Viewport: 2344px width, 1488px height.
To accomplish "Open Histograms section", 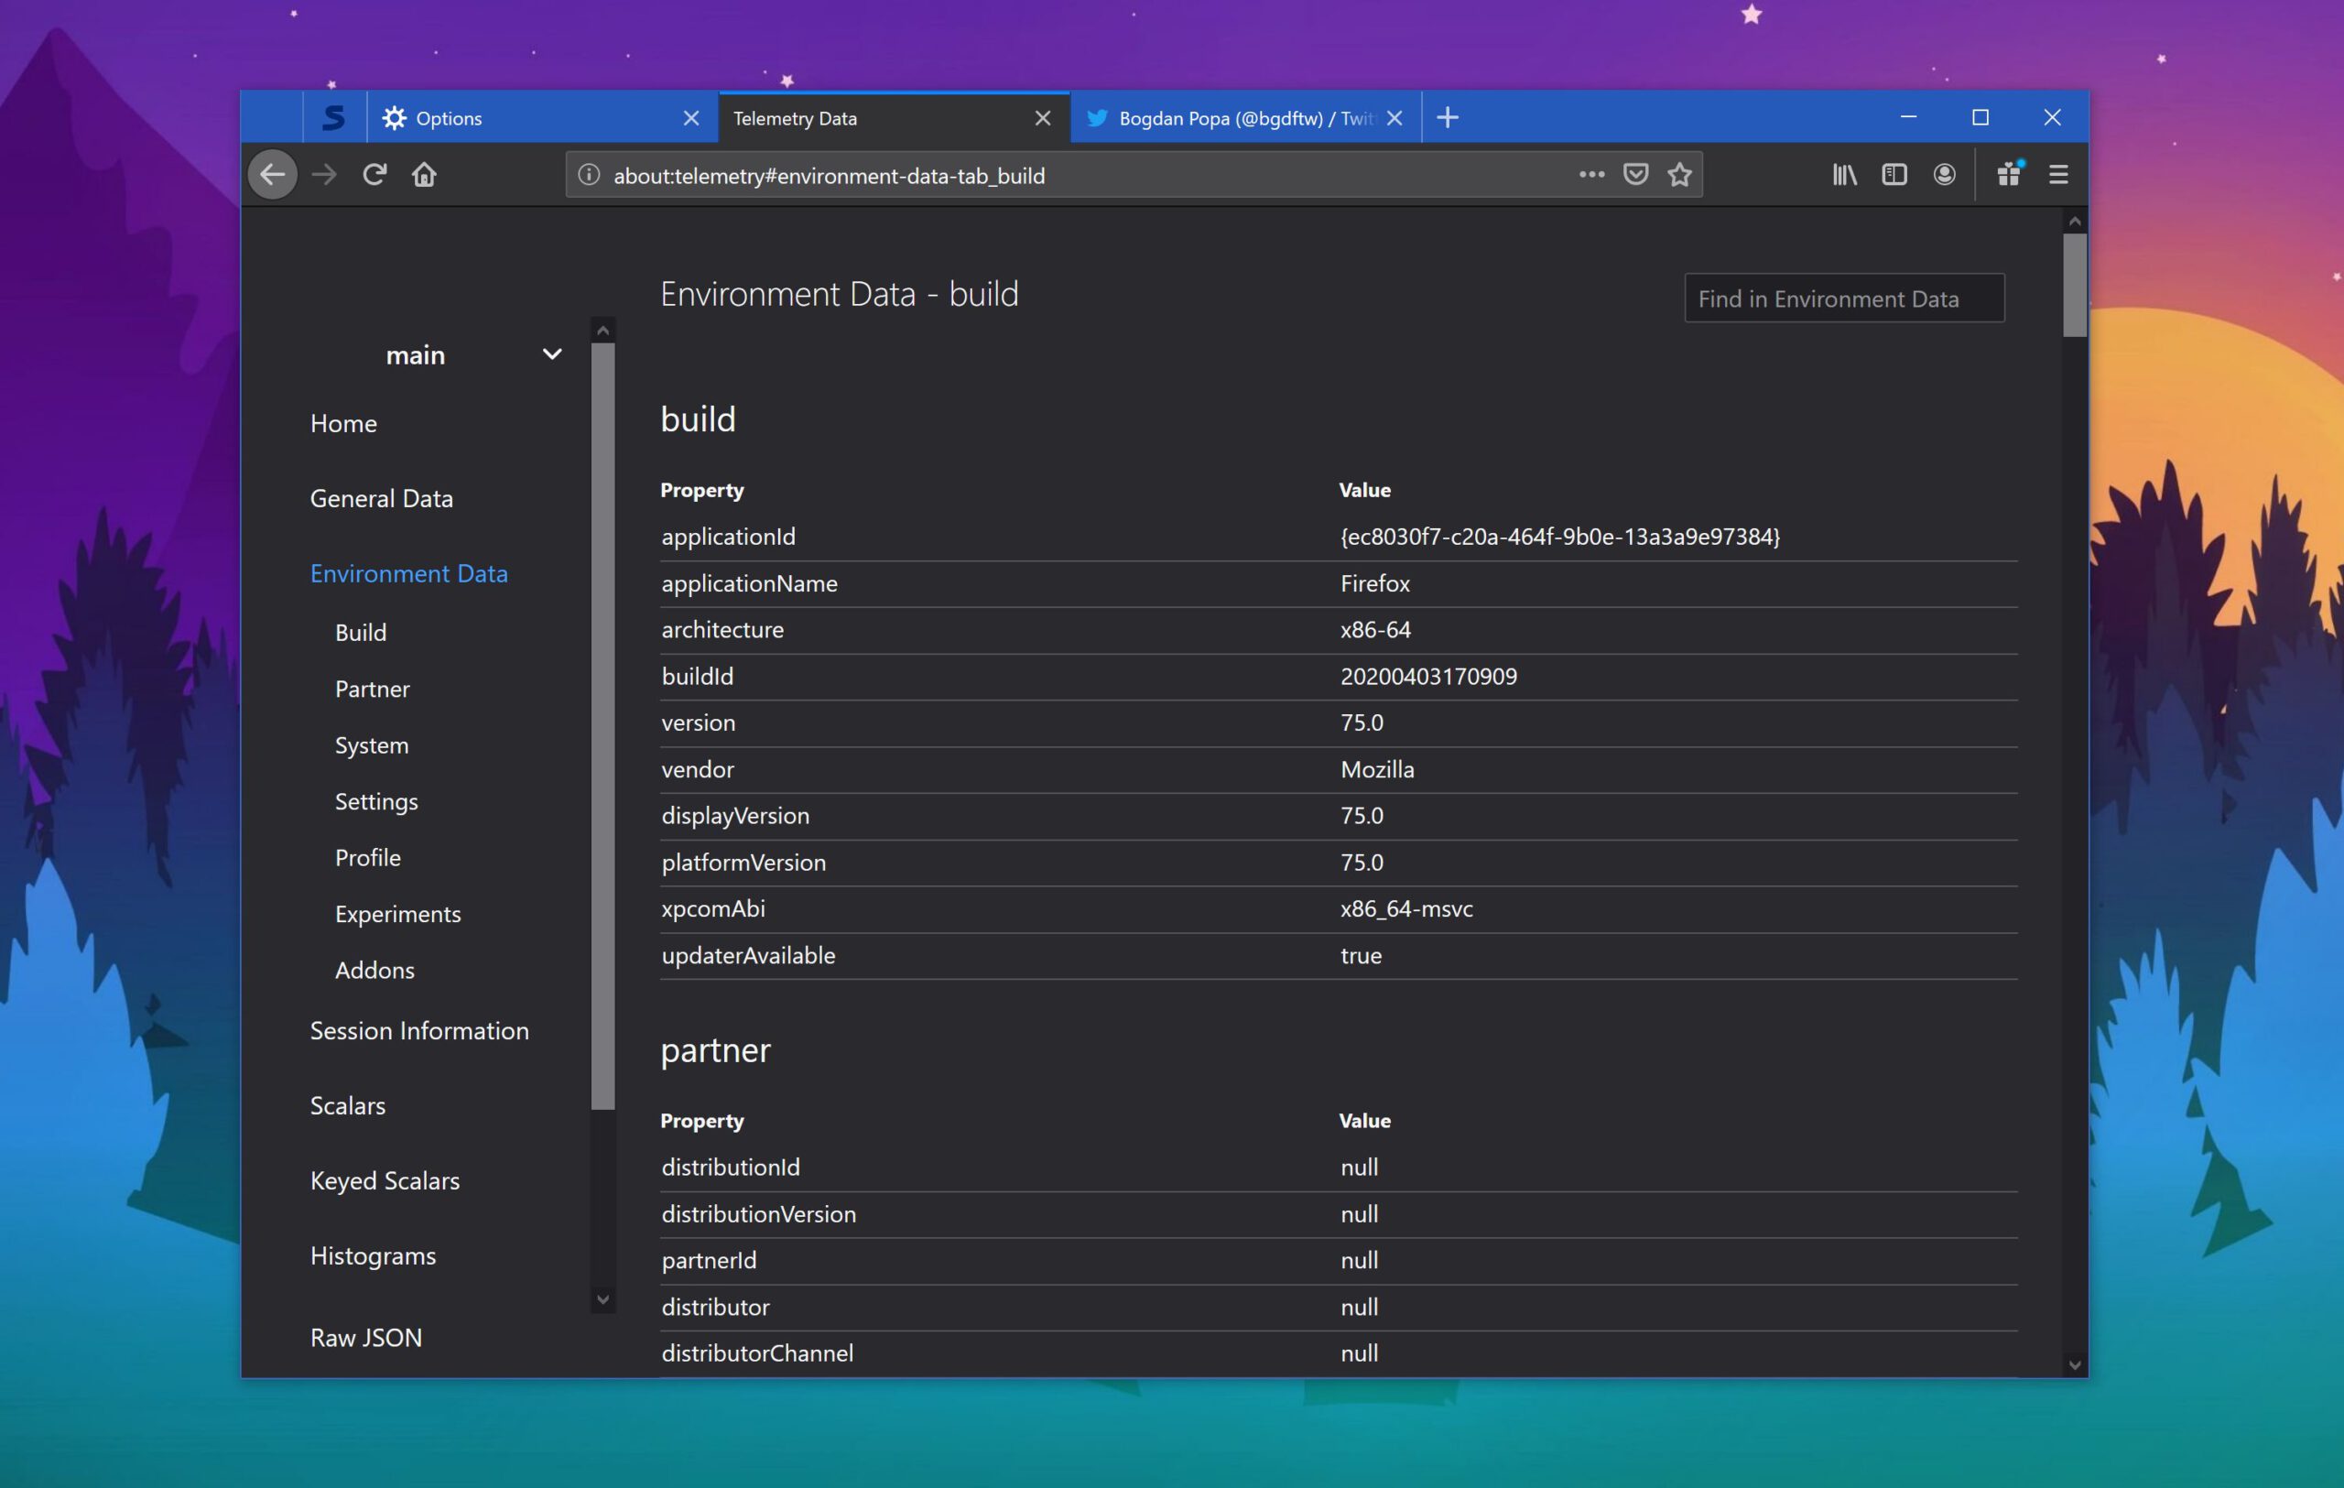I will (x=373, y=1255).
